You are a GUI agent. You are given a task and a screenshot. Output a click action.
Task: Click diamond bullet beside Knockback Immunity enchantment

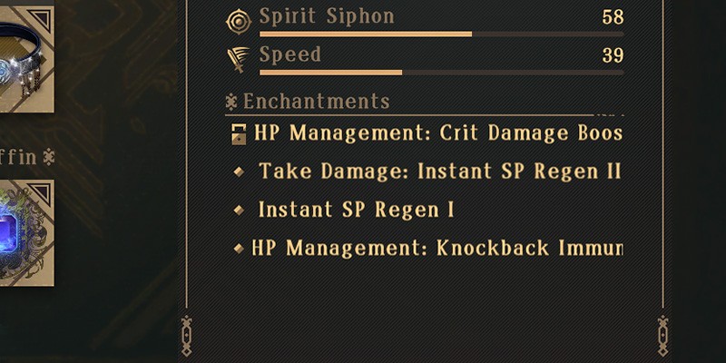coord(239,249)
